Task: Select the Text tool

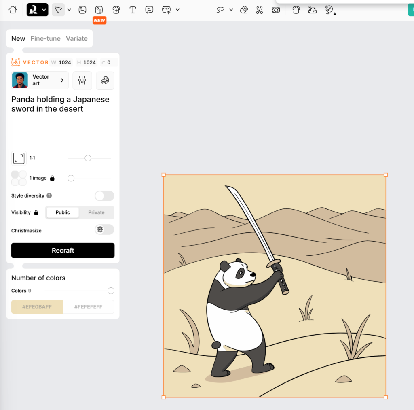Action: point(133,10)
